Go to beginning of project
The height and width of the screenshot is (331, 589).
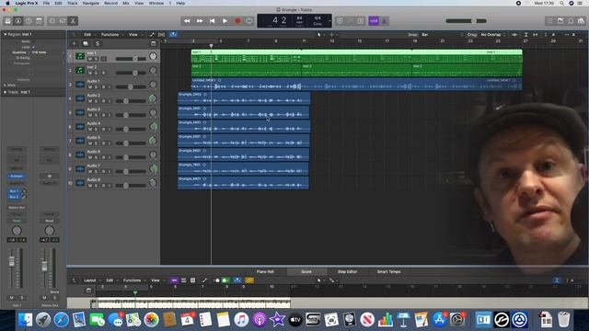point(213,21)
